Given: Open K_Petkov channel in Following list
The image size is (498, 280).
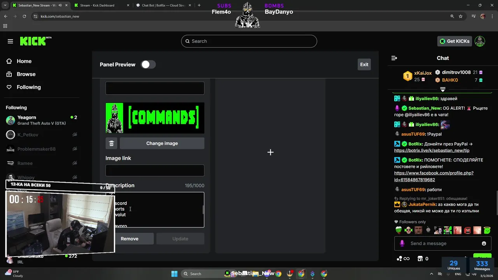Looking at the screenshot, I should pos(41,135).
